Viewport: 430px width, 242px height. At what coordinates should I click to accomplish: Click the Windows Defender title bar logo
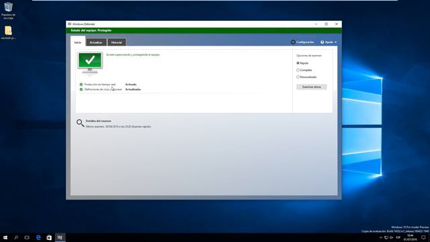70,24
